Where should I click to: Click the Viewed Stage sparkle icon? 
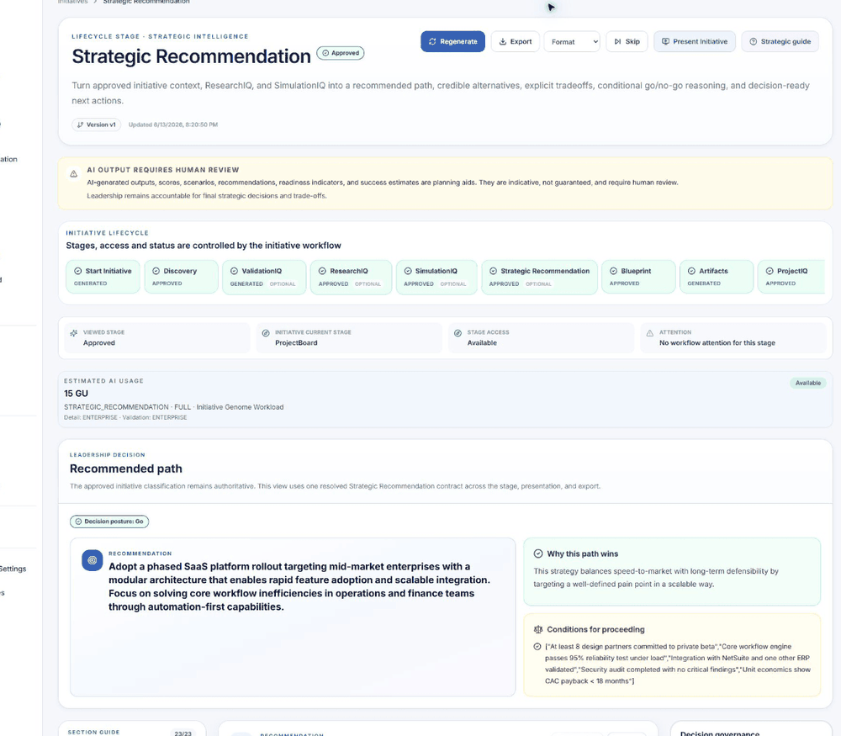(x=74, y=333)
